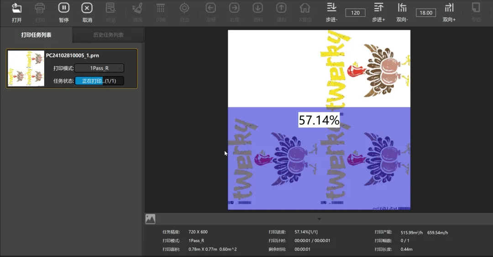493x257 pixels.
Task: Select the PC24102810005_1.prn job thumbnail
Action: 26,68
